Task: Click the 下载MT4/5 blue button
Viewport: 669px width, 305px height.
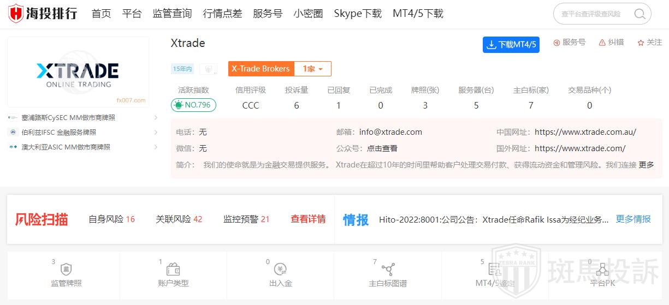Action: click(511, 45)
